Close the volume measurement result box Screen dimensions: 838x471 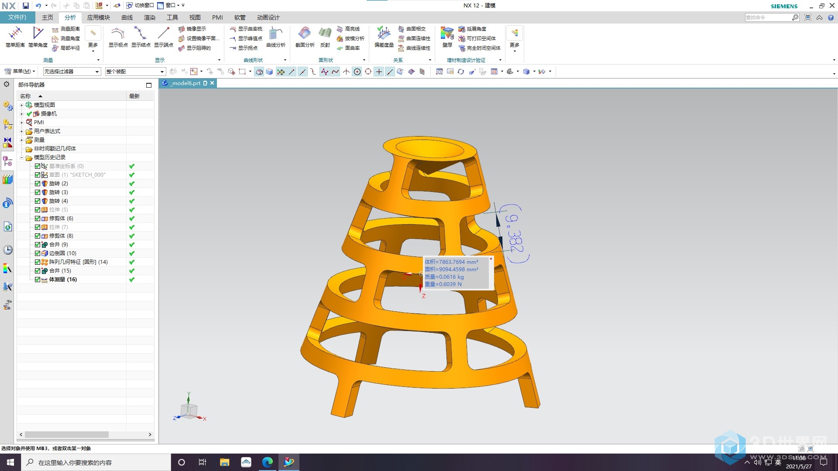[491, 259]
